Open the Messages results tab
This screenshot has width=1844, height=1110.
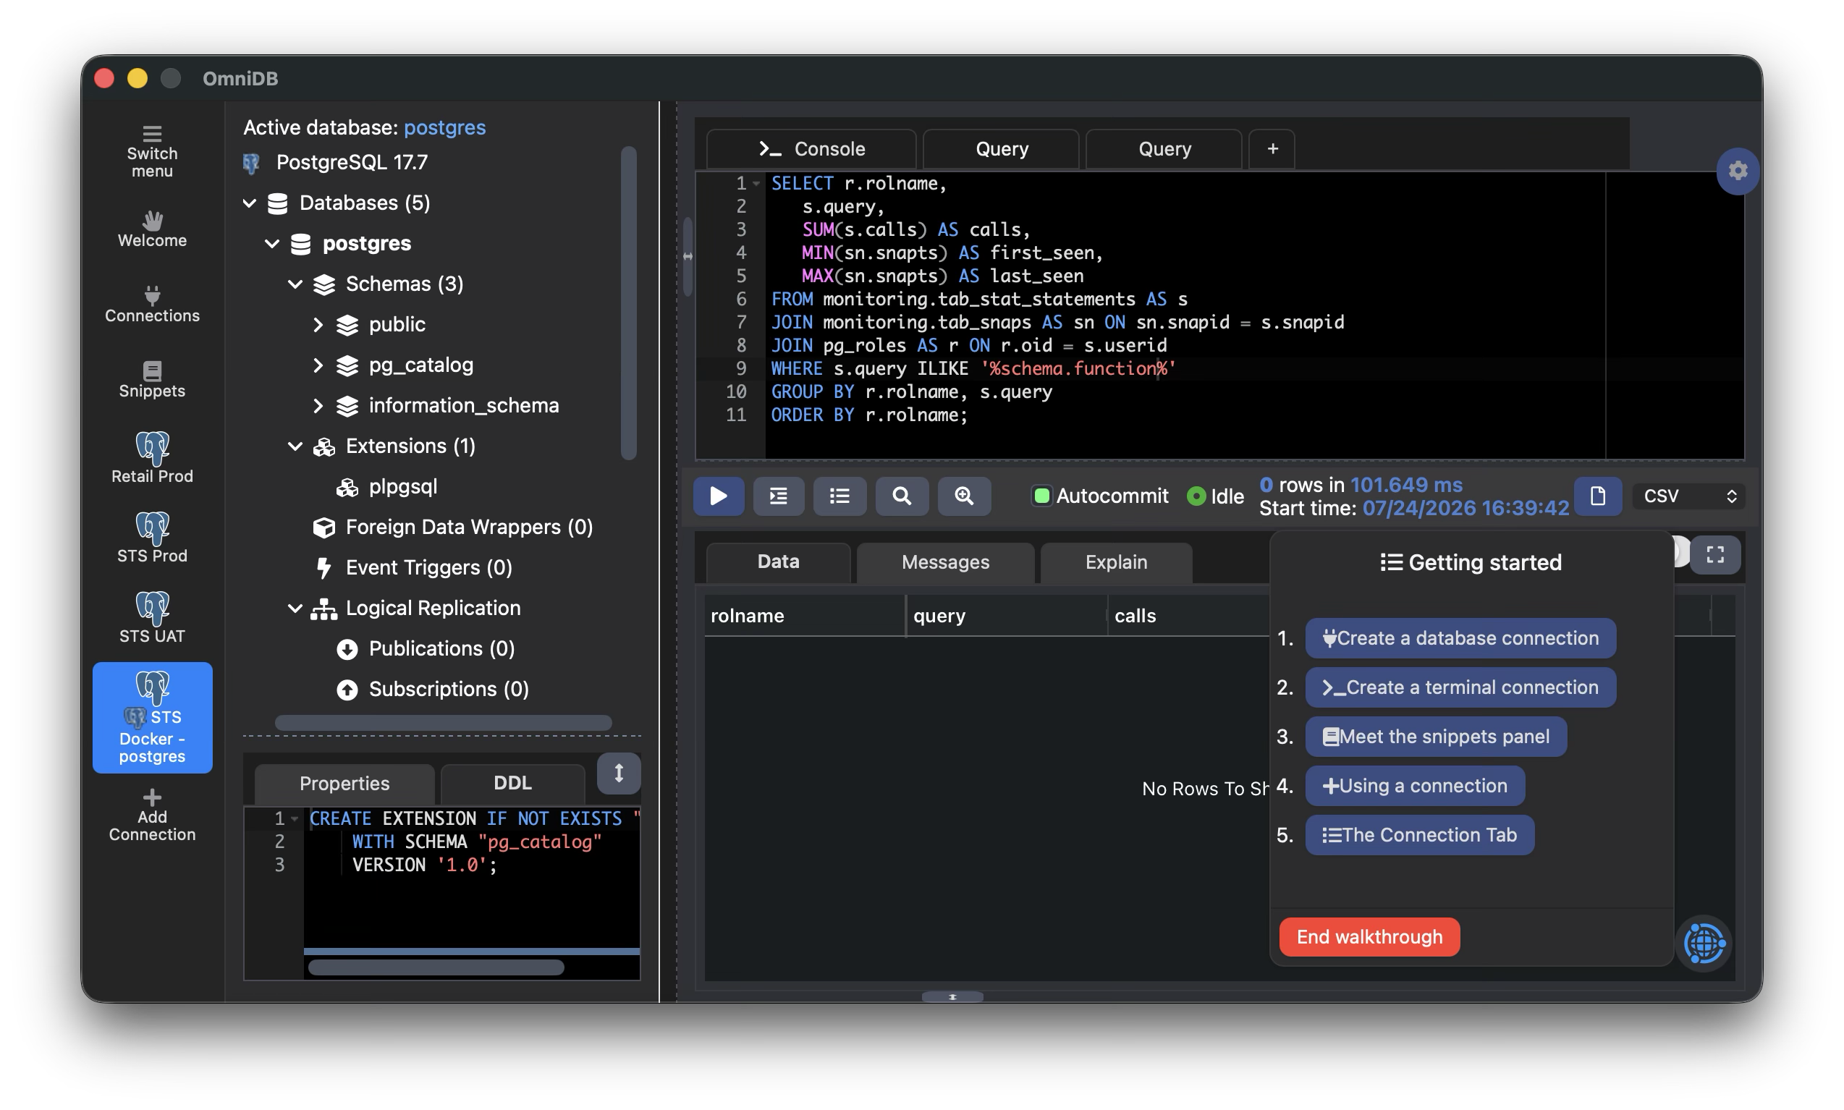point(945,562)
